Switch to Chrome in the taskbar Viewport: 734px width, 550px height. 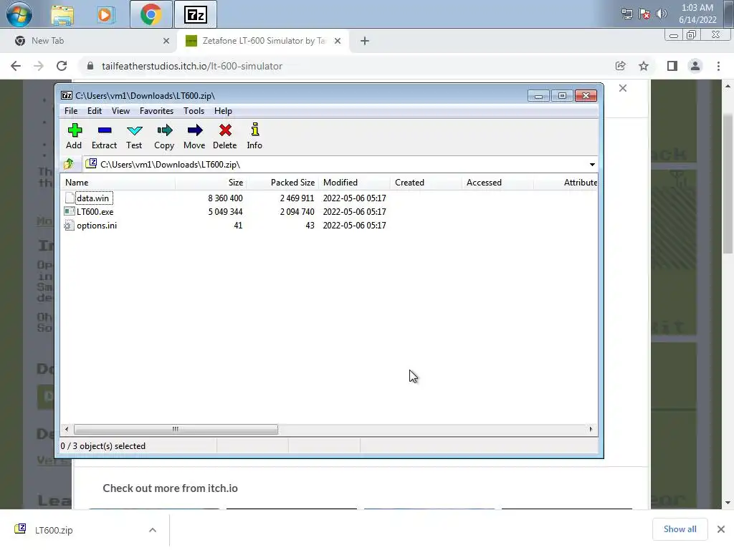point(151,14)
